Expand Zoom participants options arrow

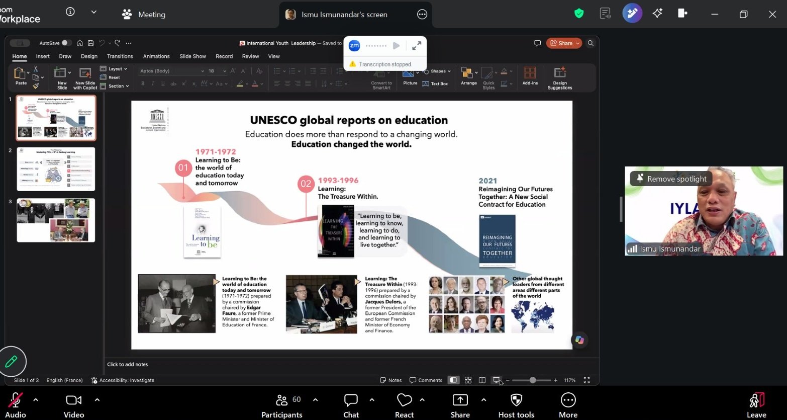click(316, 400)
